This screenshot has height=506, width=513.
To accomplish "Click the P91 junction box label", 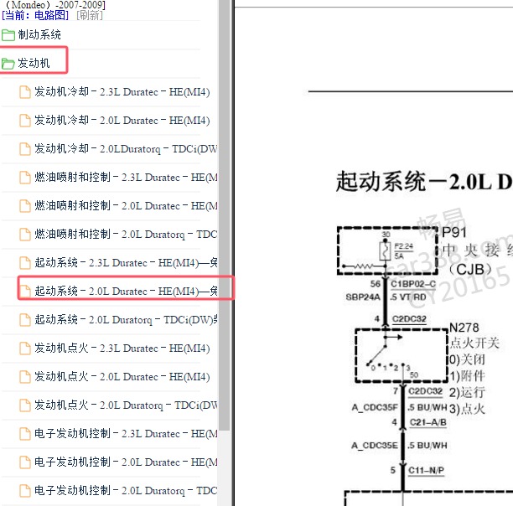I will pyautogui.click(x=453, y=232).
